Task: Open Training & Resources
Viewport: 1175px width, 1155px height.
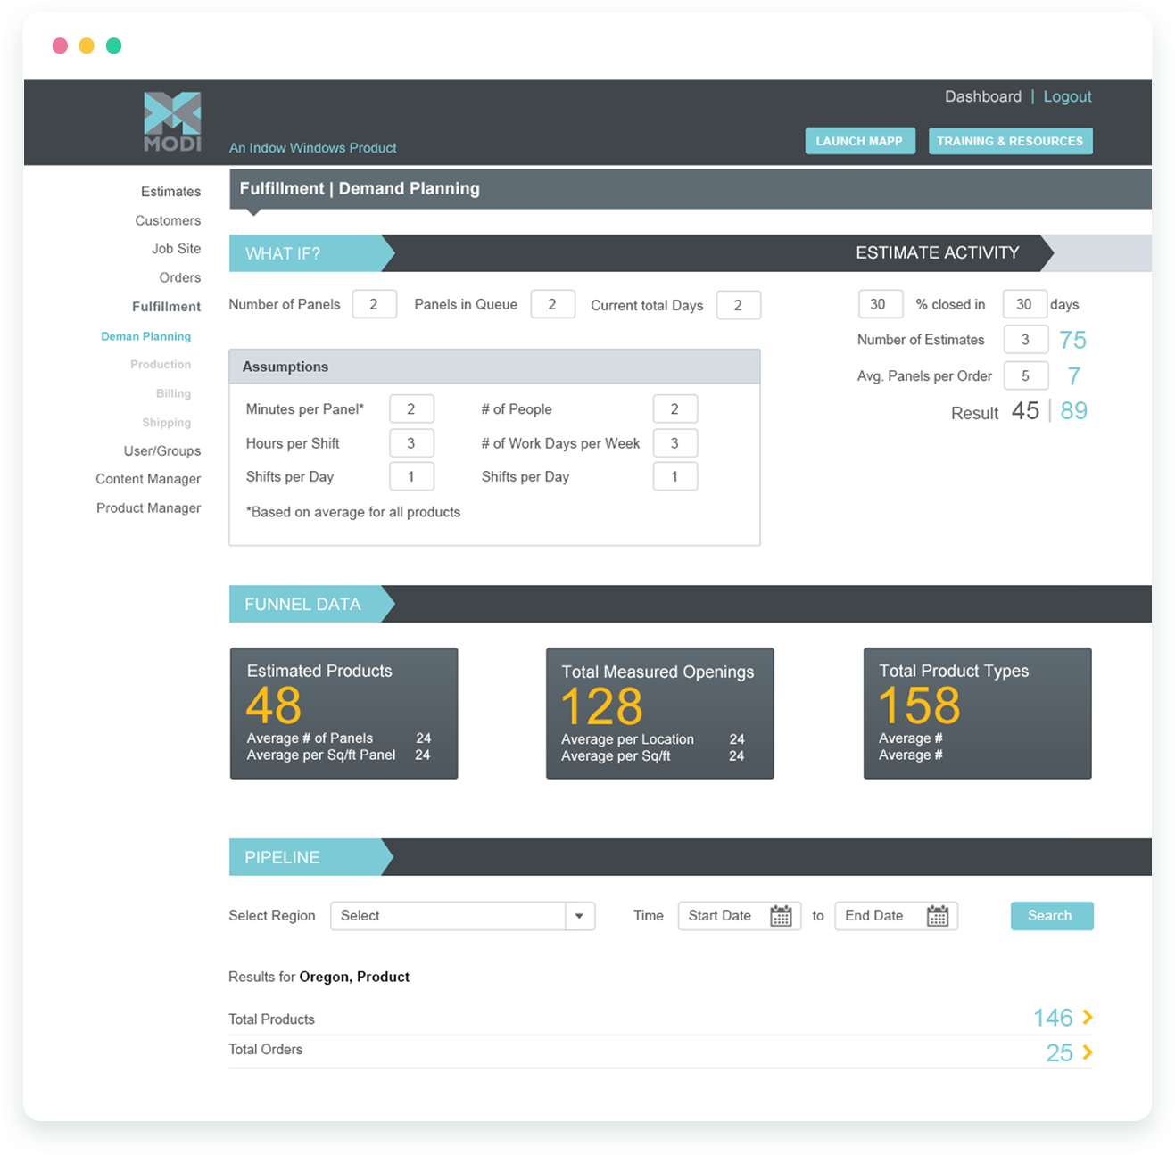Action: 1009,141
